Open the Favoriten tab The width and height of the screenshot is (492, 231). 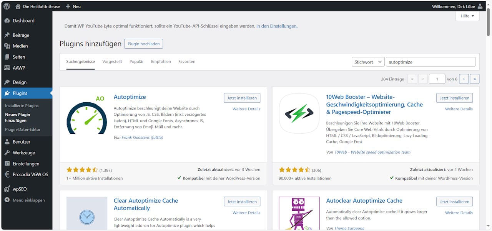187,61
